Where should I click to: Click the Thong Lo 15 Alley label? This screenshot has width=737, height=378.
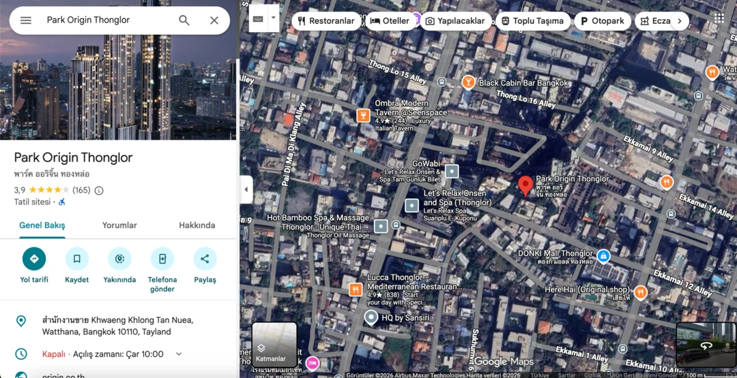(x=398, y=72)
